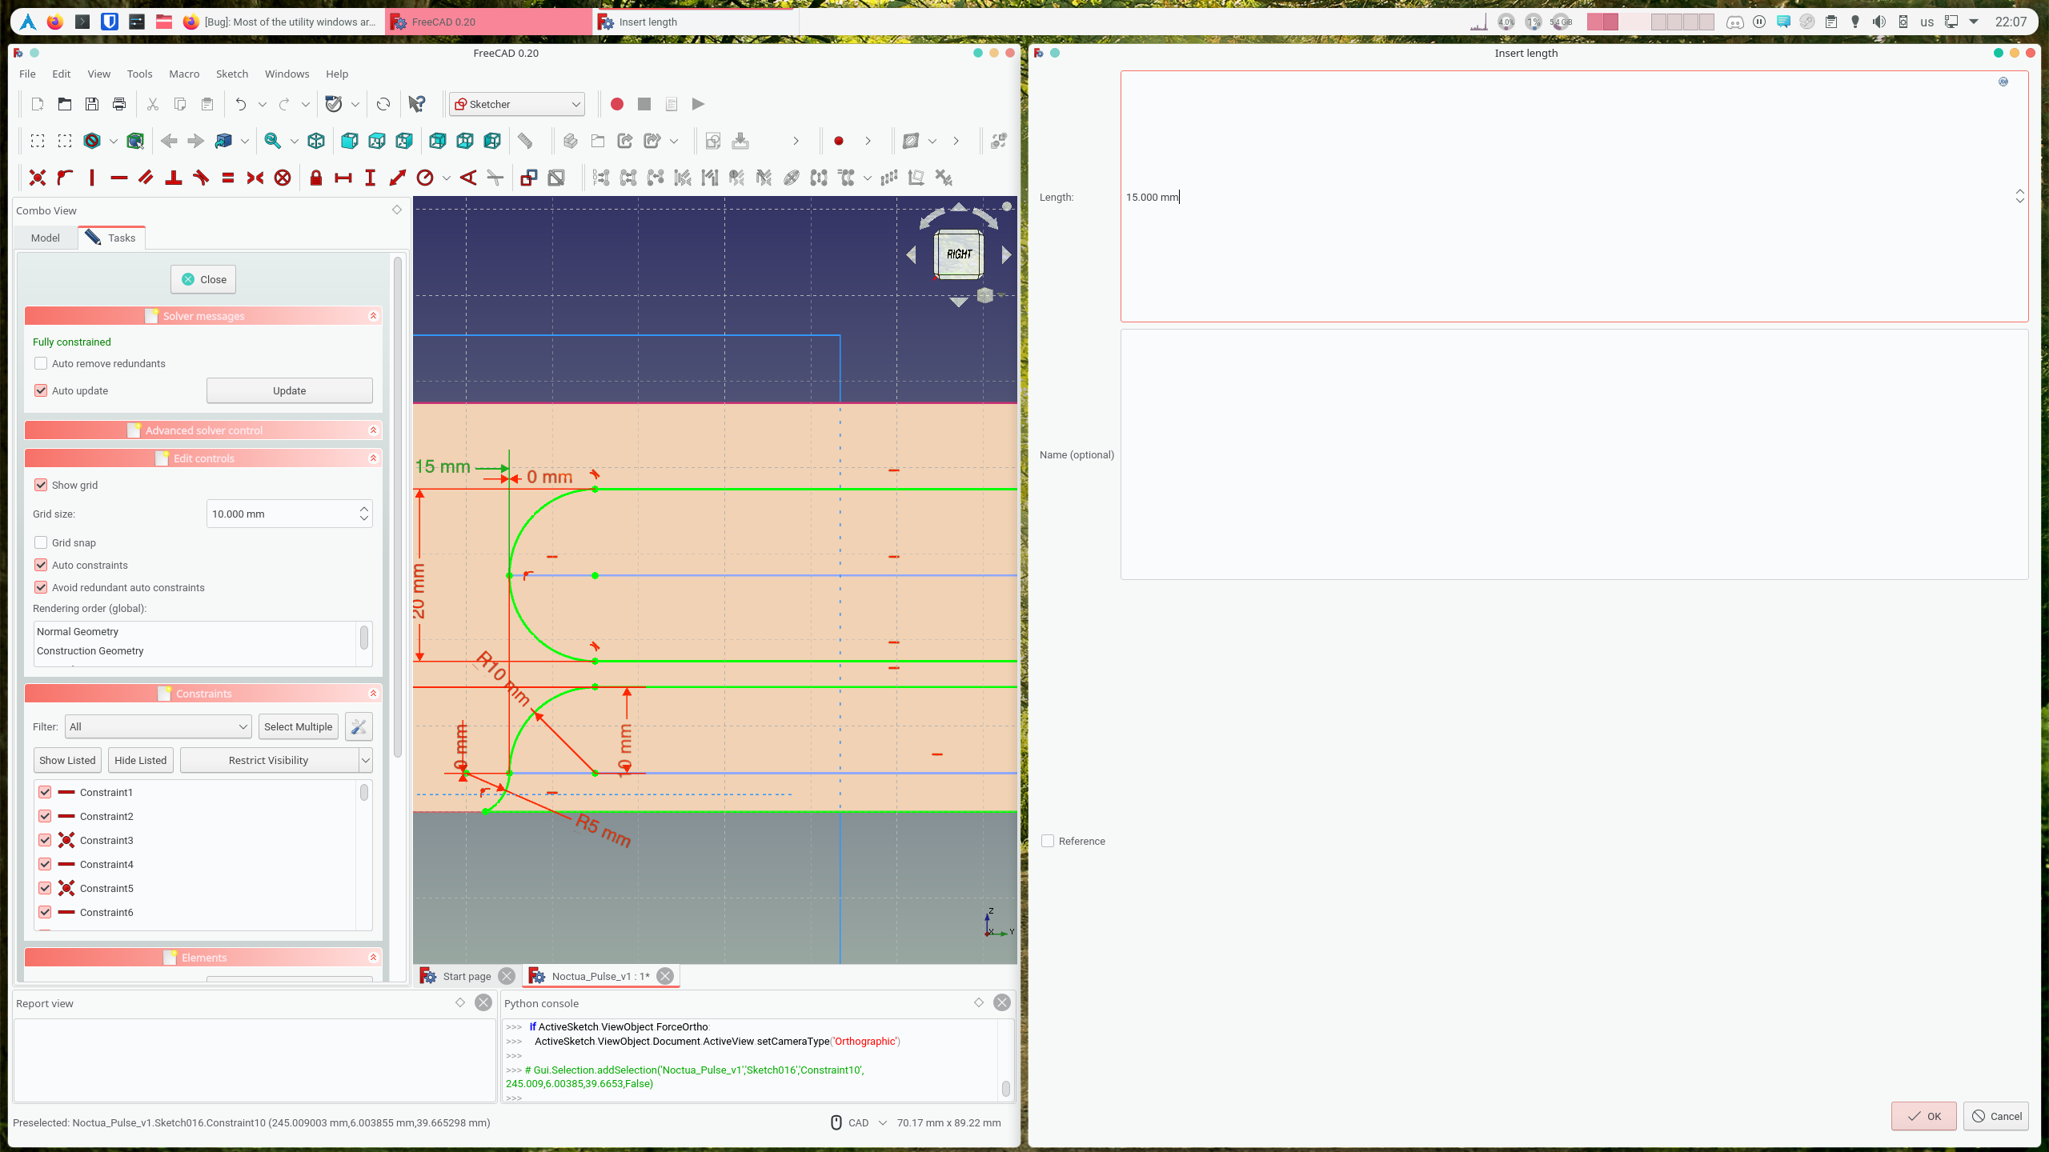Enable the Reference checkbox in Insert length
The height and width of the screenshot is (1152, 2049).
point(1047,841)
